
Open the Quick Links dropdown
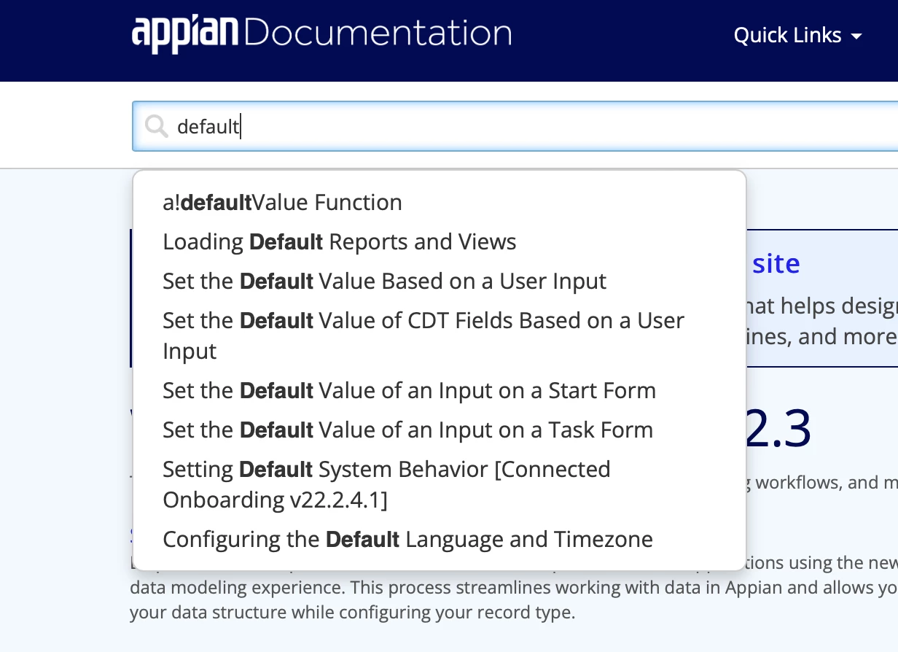pos(798,35)
